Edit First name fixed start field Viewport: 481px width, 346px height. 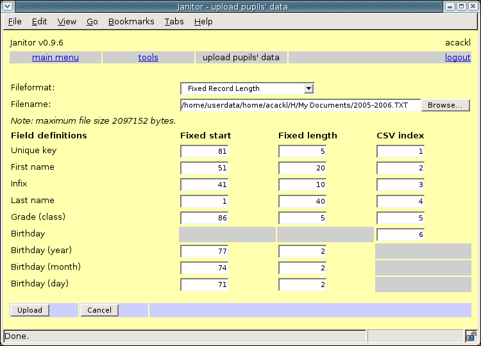205,168
